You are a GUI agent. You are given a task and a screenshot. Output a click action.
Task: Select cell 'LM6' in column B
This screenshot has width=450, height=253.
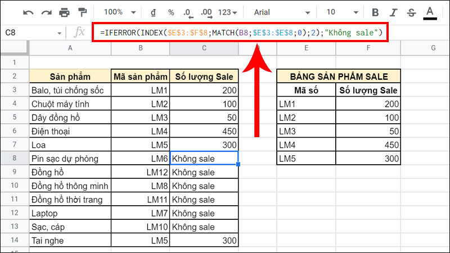140,159
